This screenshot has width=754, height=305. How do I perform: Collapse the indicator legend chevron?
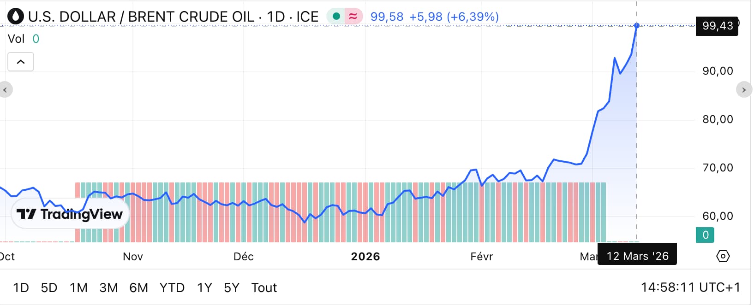point(21,62)
